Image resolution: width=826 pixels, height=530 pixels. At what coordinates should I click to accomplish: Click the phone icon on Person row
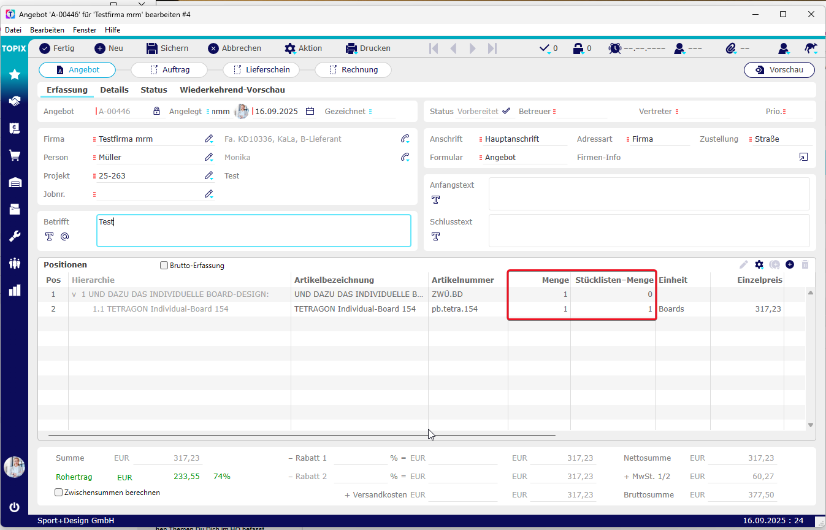pos(405,157)
